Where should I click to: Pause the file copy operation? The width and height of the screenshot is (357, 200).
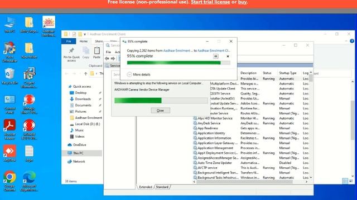[216, 56]
